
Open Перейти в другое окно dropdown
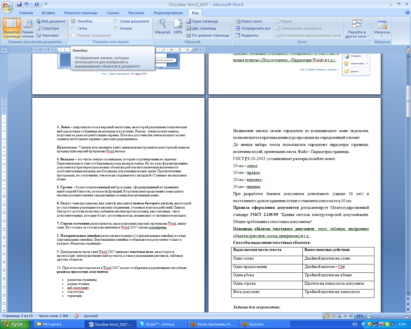point(357,28)
